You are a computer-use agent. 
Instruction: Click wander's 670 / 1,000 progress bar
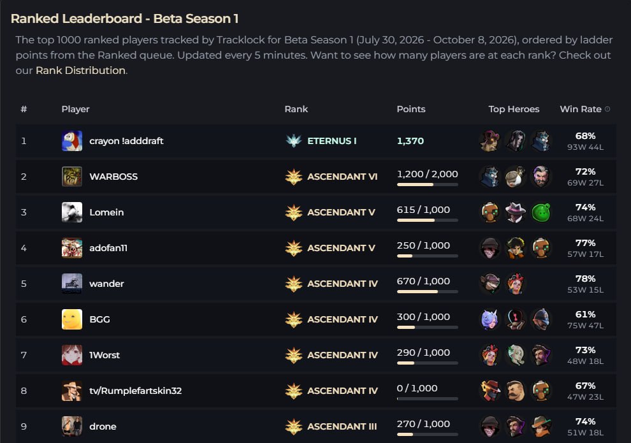tap(428, 292)
